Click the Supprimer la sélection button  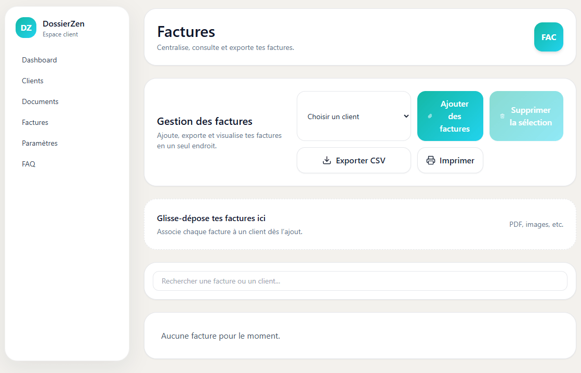coord(526,116)
